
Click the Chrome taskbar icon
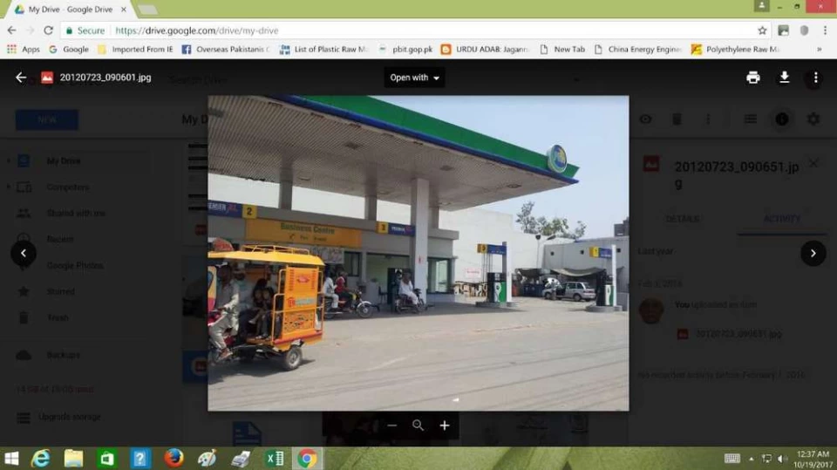pos(308,459)
